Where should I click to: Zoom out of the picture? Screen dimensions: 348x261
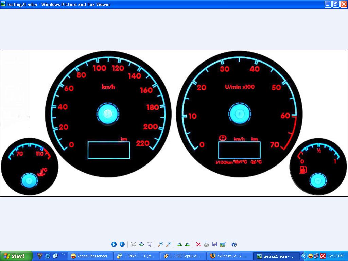click(x=169, y=244)
